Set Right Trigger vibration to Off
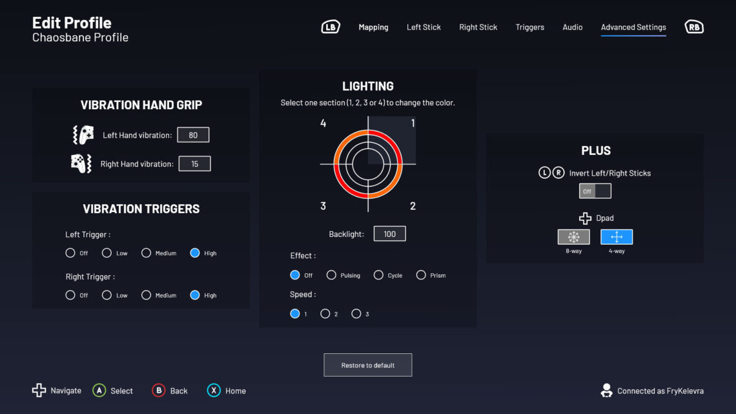This screenshot has height=414, width=736. pyautogui.click(x=70, y=295)
